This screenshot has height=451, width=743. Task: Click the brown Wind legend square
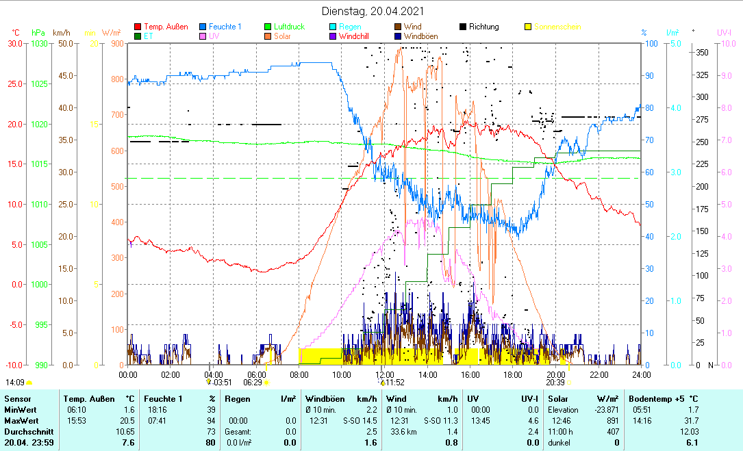(398, 27)
